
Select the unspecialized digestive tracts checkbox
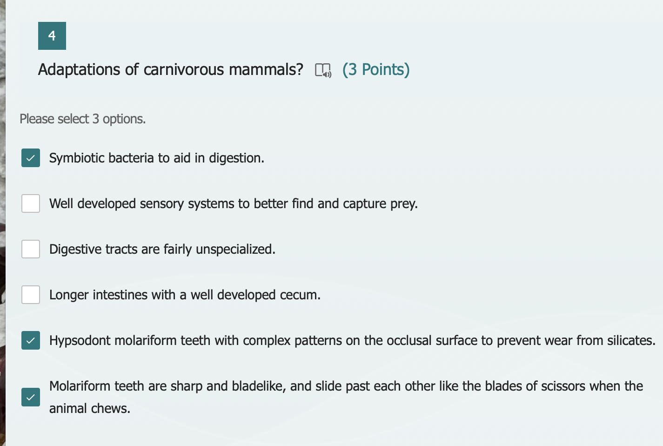[30, 249]
